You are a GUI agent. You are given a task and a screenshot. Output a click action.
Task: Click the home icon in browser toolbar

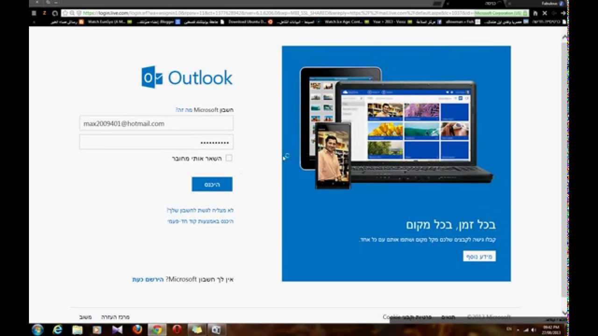click(x=535, y=13)
